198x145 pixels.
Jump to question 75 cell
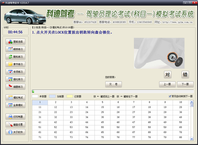point(102,137)
